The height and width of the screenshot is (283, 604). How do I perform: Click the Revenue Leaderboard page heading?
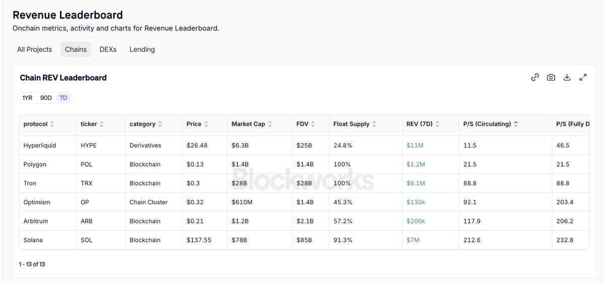click(67, 15)
